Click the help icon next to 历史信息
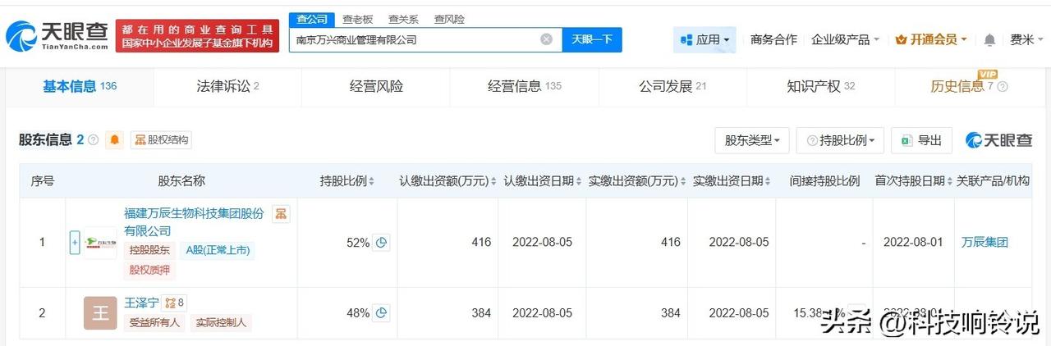Screen dimensions: 1051x346 (1003, 86)
